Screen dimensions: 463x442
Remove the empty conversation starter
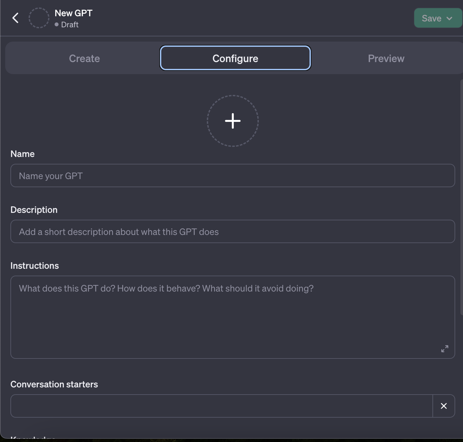pyautogui.click(x=444, y=406)
